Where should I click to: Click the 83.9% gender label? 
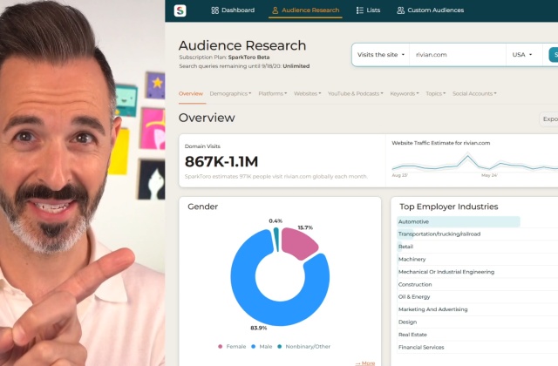(259, 328)
